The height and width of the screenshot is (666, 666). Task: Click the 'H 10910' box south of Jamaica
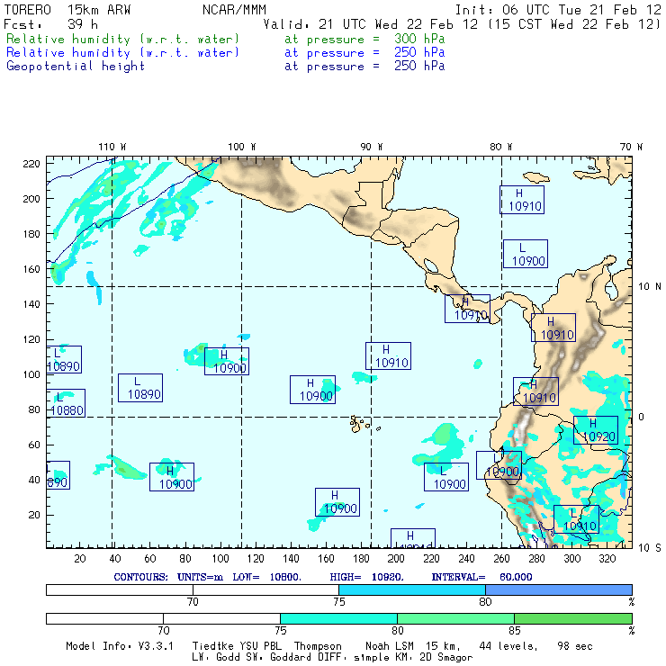pos(522,200)
